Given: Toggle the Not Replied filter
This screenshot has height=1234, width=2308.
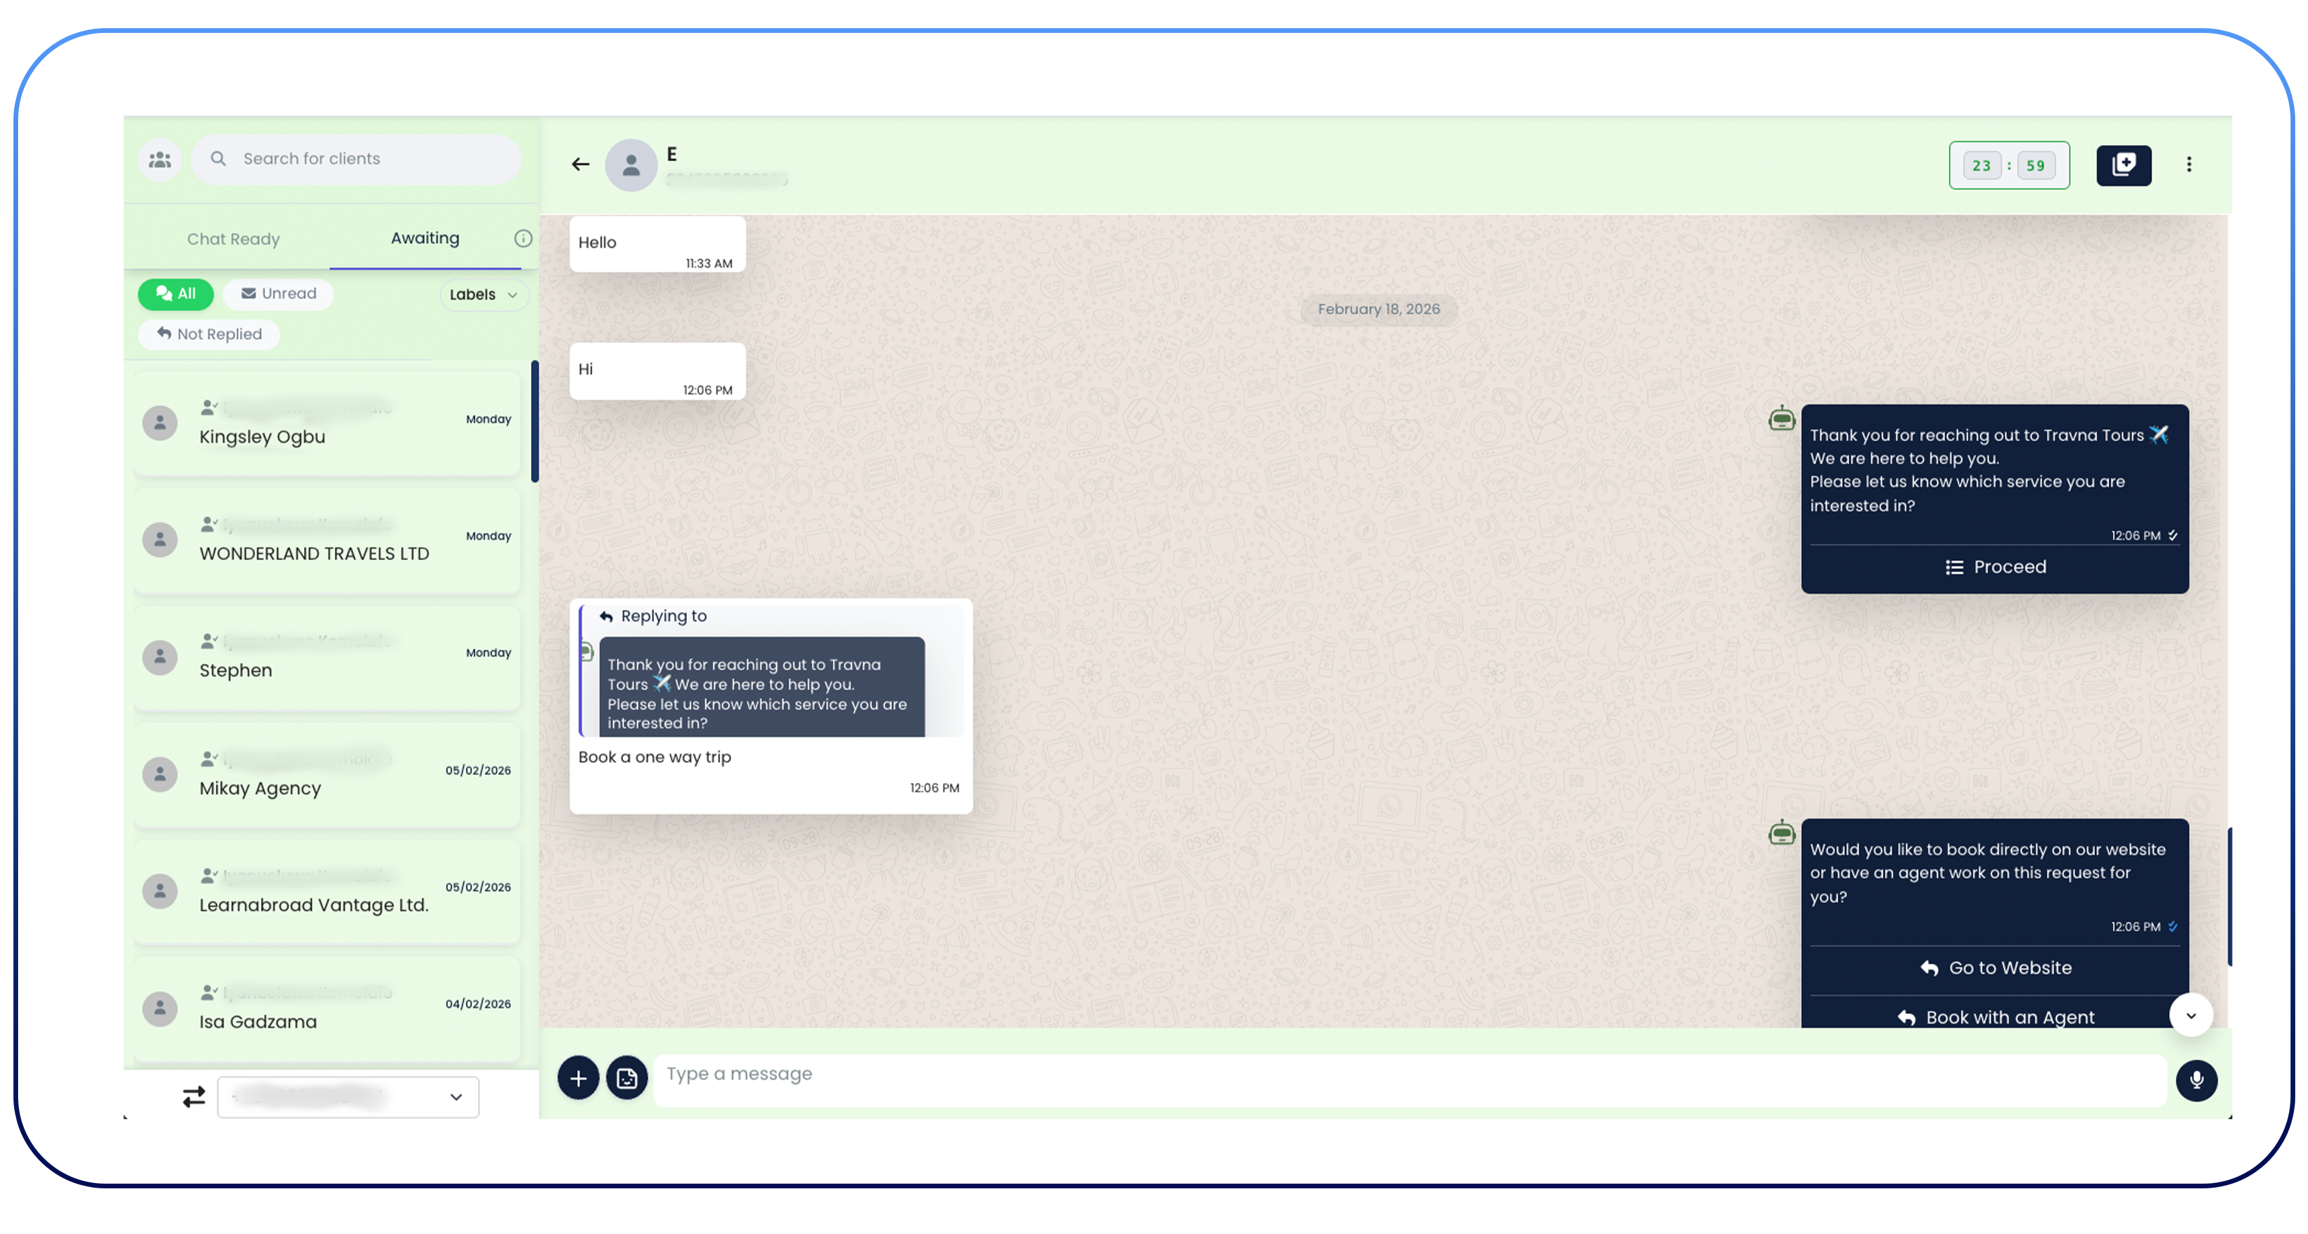Looking at the screenshot, I should pyautogui.click(x=209, y=334).
